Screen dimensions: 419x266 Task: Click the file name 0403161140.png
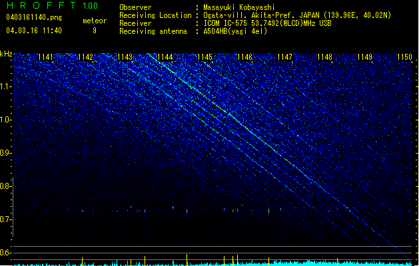coord(34,18)
